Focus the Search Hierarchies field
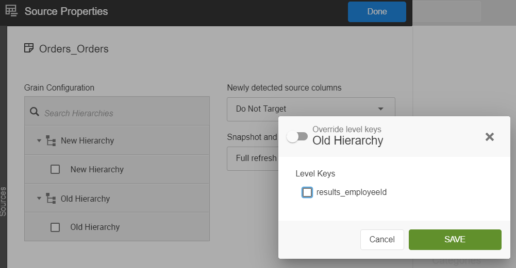 tap(124, 113)
